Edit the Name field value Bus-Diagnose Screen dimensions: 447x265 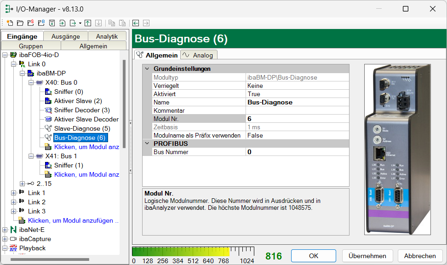(x=298, y=102)
